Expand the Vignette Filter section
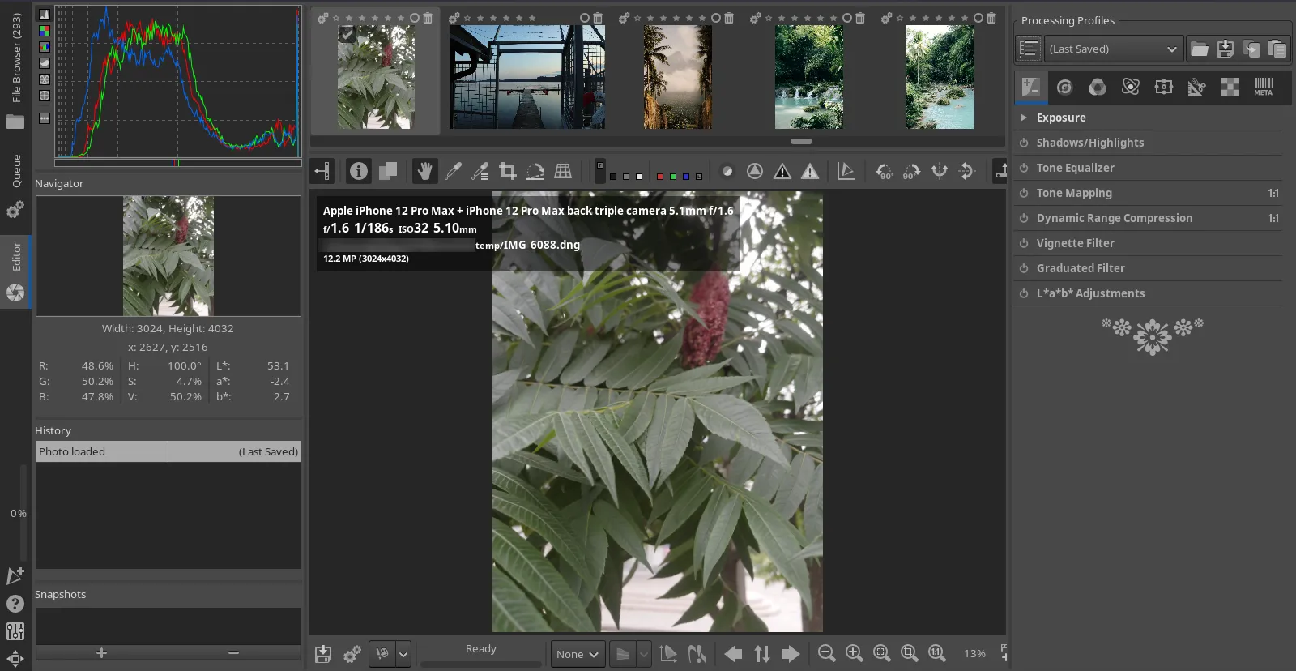 pyautogui.click(x=1075, y=243)
